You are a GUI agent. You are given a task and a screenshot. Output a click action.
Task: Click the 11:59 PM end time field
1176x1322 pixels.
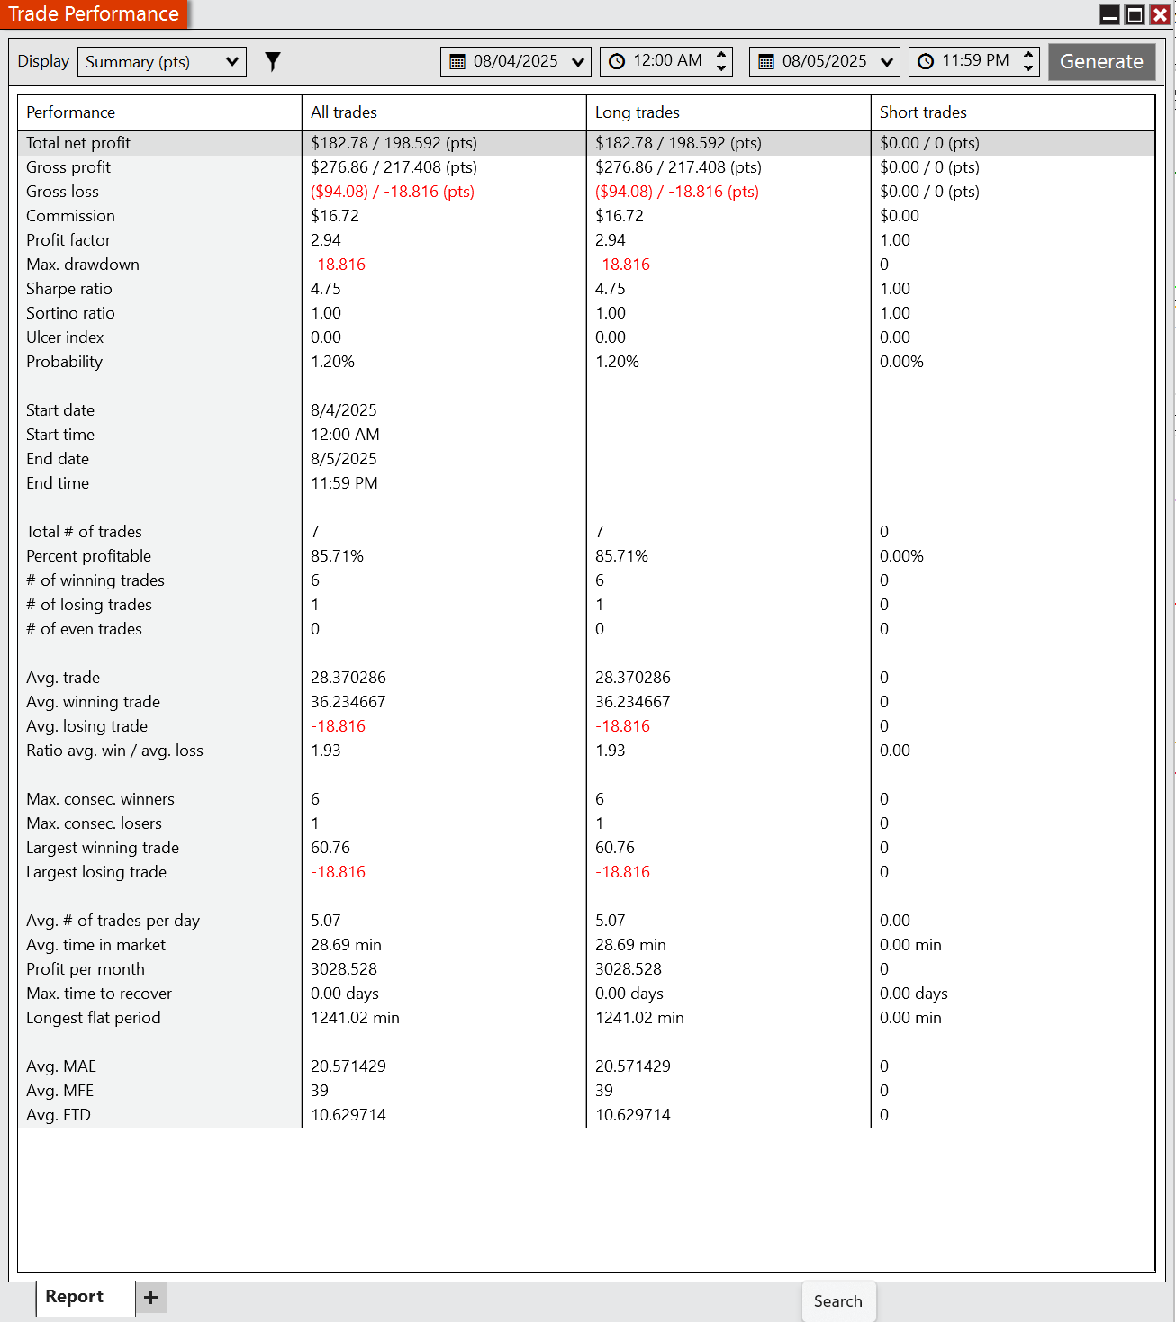(x=975, y=60)
